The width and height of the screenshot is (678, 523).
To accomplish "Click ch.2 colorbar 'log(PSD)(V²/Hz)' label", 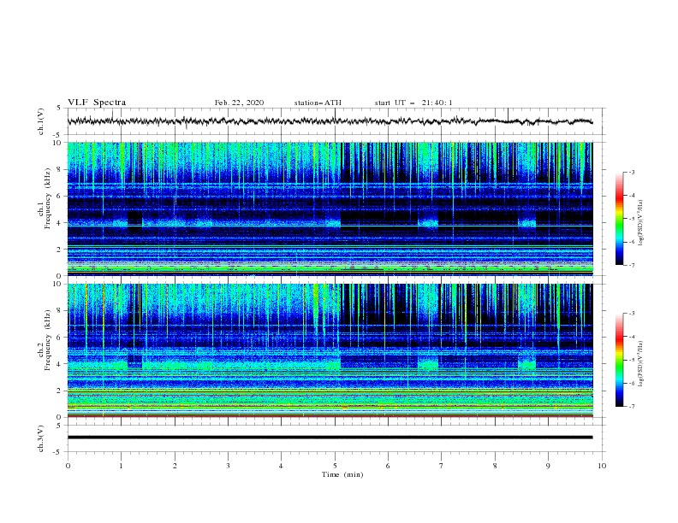I will [x=641, y=364].
